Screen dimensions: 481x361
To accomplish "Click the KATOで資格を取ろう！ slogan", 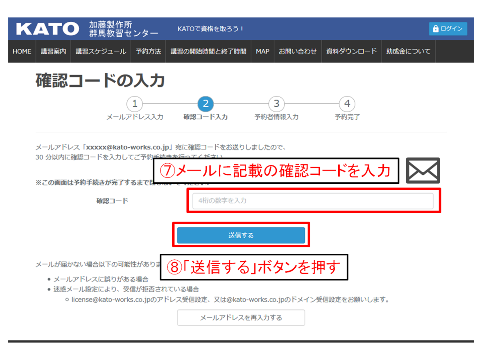I will (211, 29).
